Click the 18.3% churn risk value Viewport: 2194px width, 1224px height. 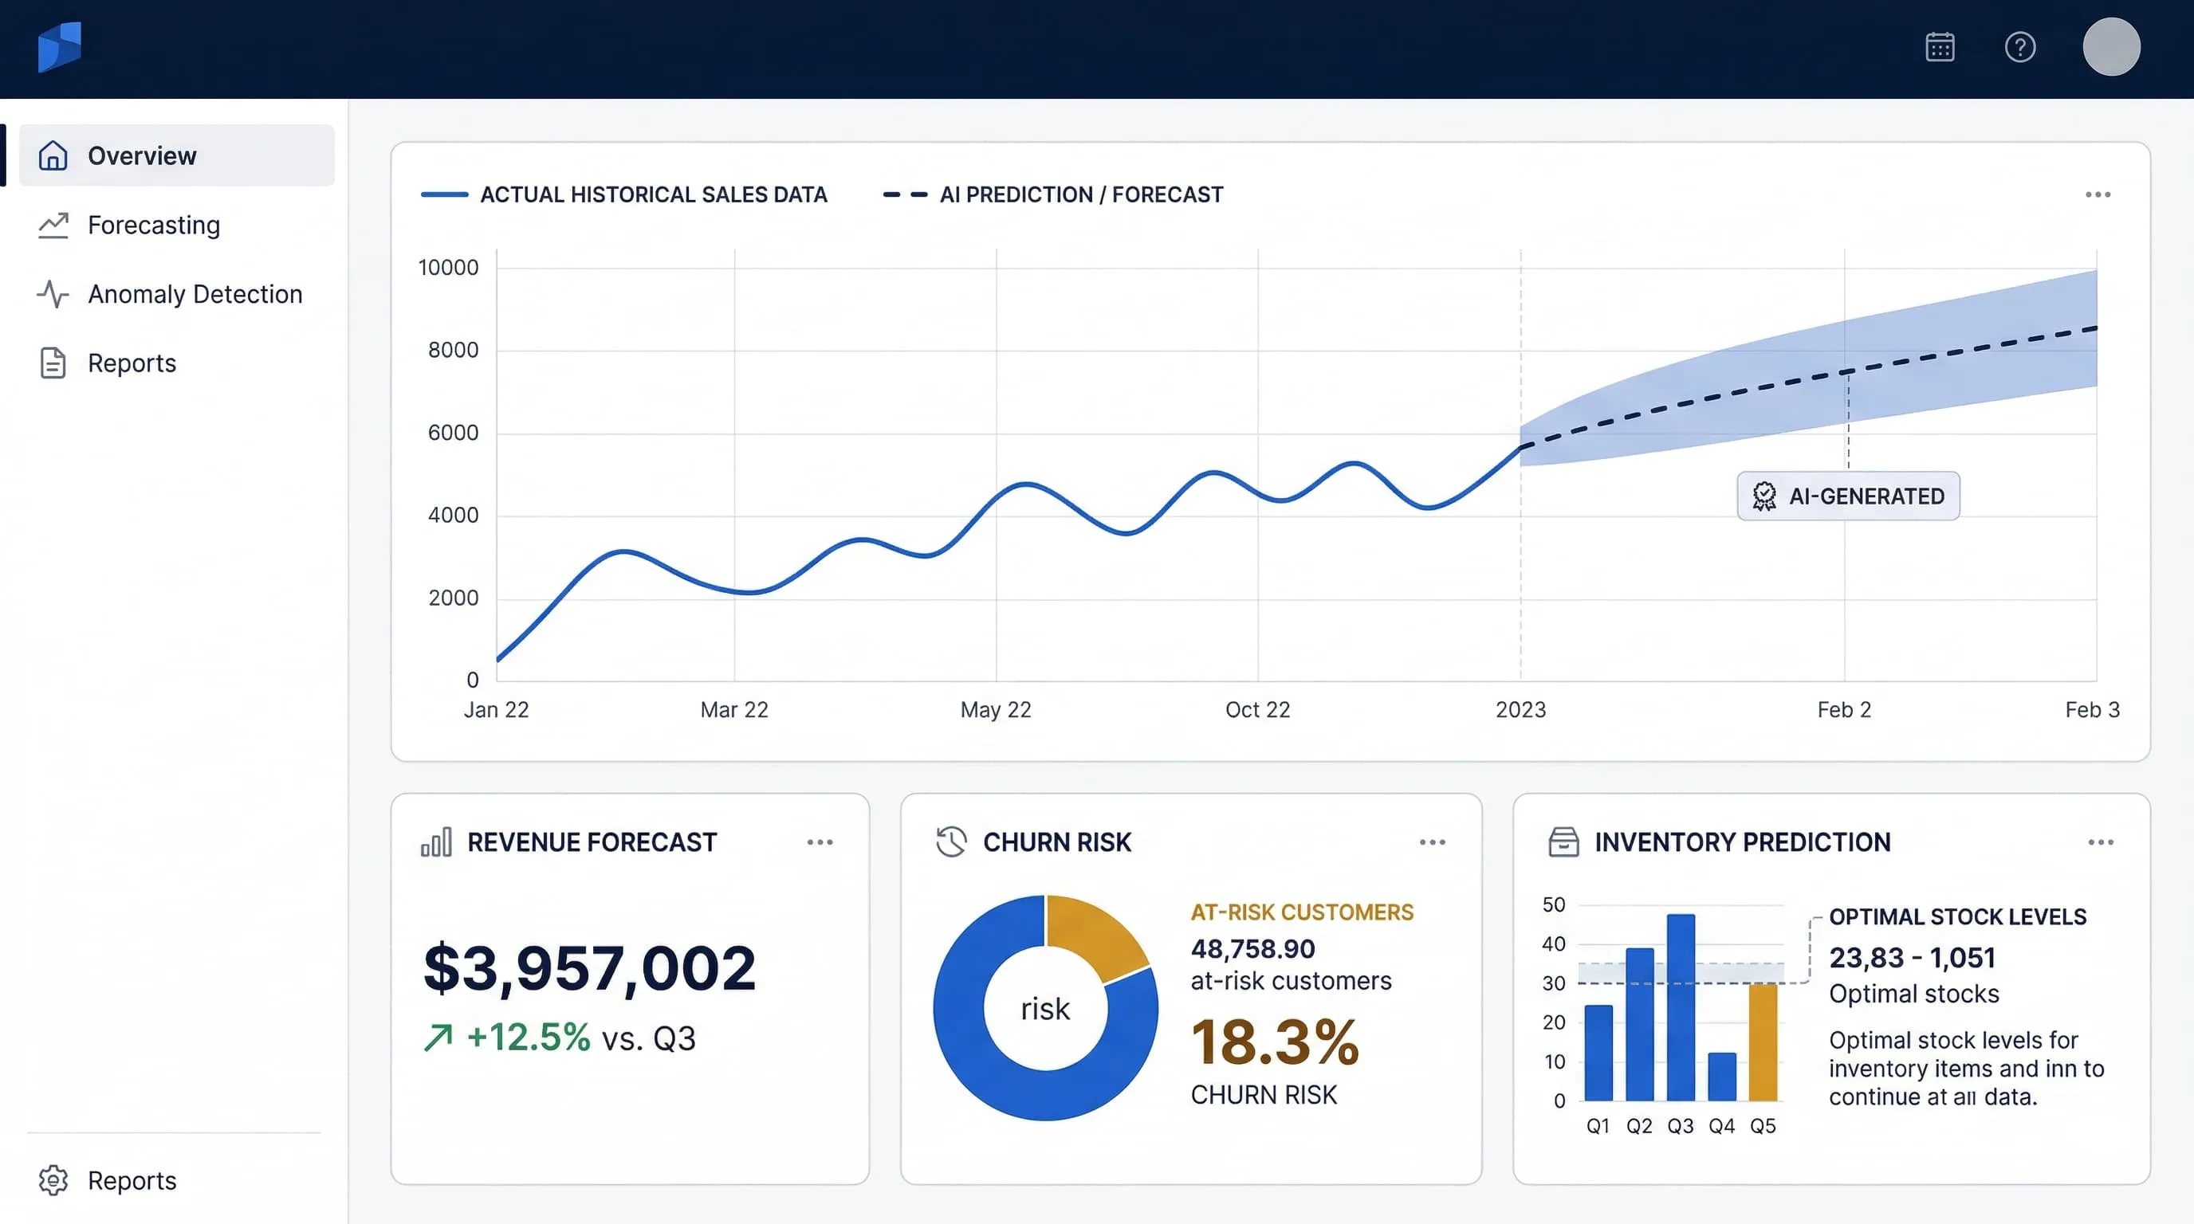(1275, 1042)
